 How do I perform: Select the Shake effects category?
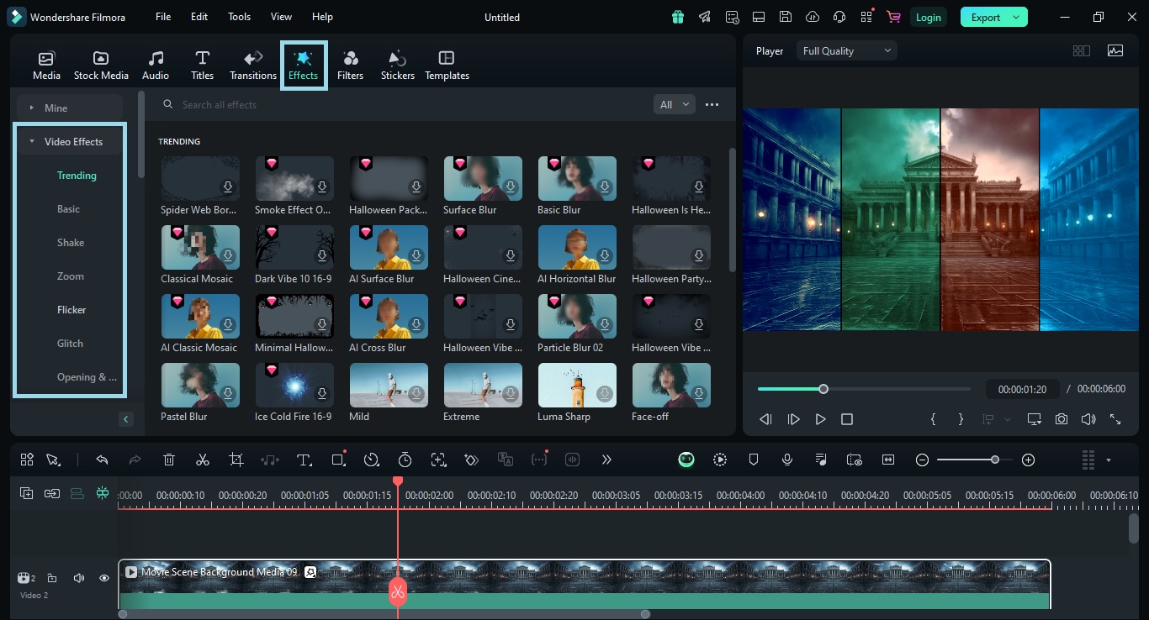[x=71, y=242]
